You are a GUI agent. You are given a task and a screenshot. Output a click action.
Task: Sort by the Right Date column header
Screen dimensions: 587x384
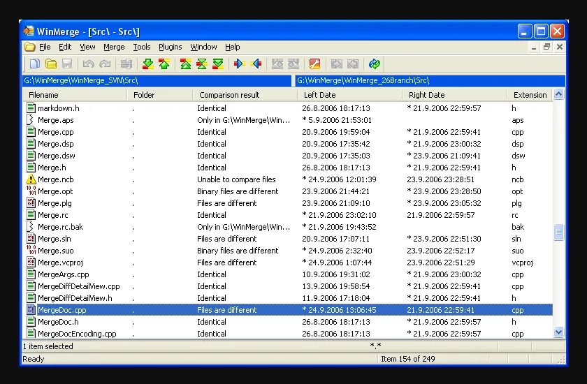[454, 95]
